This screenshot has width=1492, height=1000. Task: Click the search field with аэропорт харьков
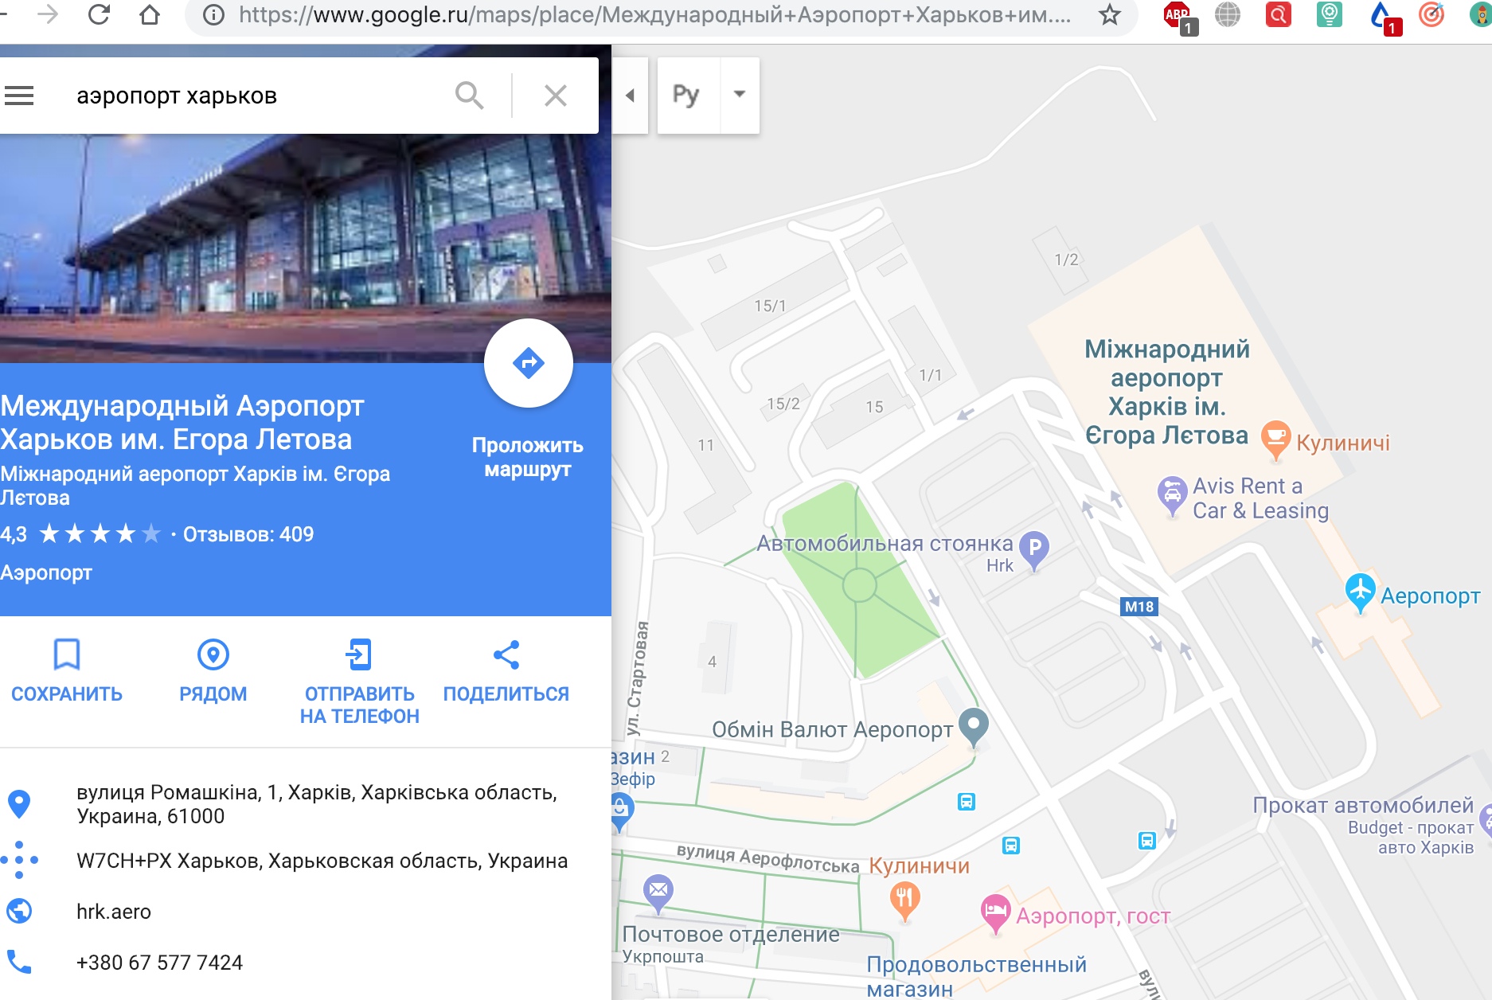[x=255, y=96]
